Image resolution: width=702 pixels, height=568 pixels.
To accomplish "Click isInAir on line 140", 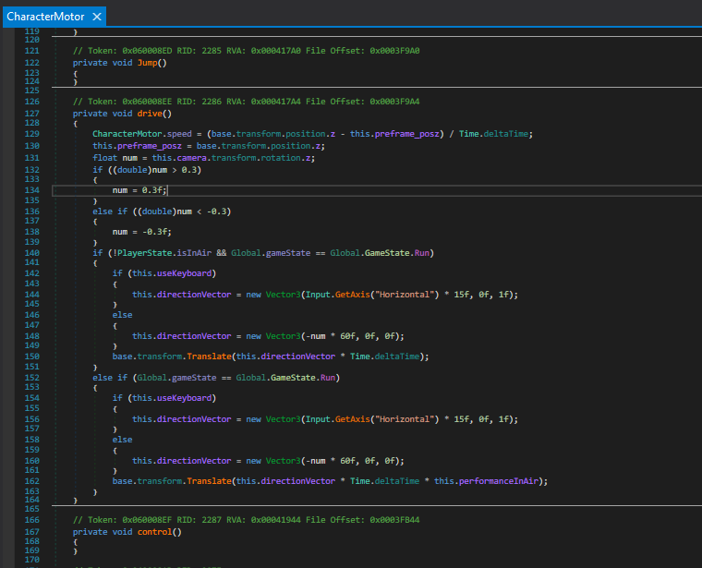I will pyautogui.click(x=194, y=253).
